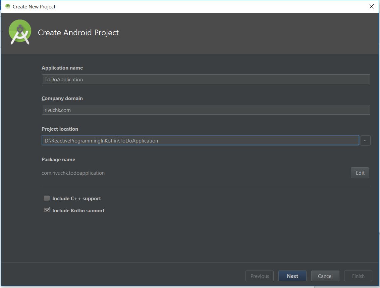The image size is (380, 288).
Task: Click the Previous button
Action: coord(259,276)
